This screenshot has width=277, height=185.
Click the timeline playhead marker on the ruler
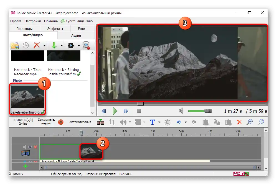(81, 132)
